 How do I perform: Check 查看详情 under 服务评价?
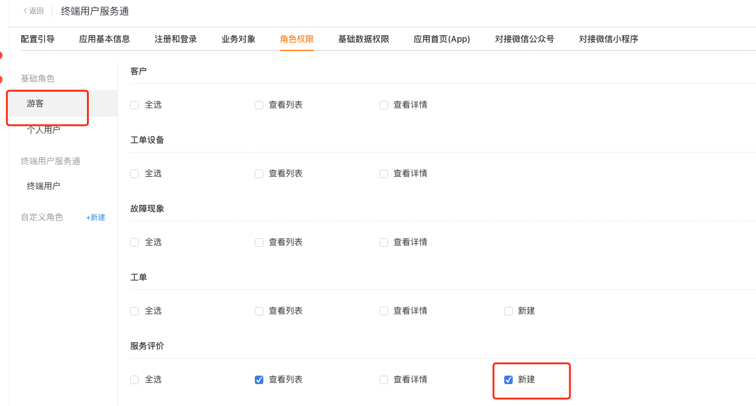(384, 379)
